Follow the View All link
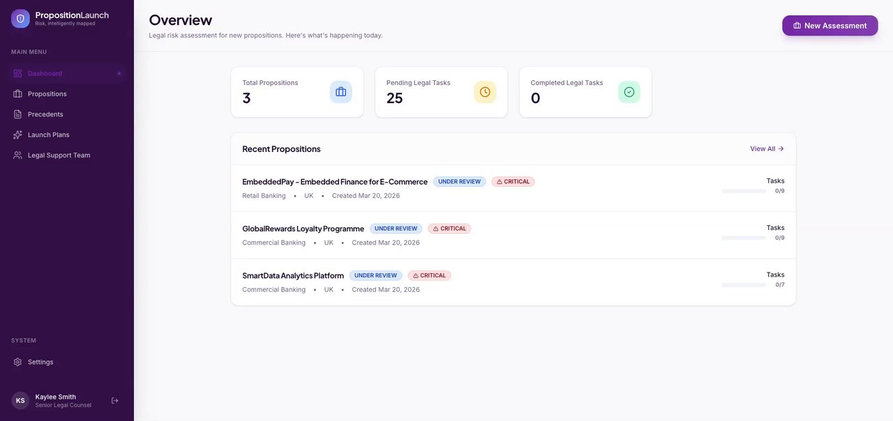893x421 pixels. pos(767,149)
